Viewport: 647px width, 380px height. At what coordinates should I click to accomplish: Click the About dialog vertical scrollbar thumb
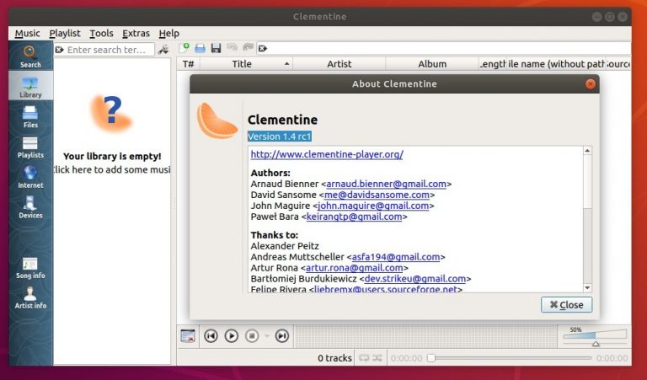pos(587,181)
